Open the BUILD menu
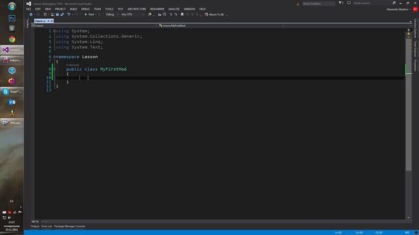Image resolution: width=419 pixels, height=235 pixels. 73,9
